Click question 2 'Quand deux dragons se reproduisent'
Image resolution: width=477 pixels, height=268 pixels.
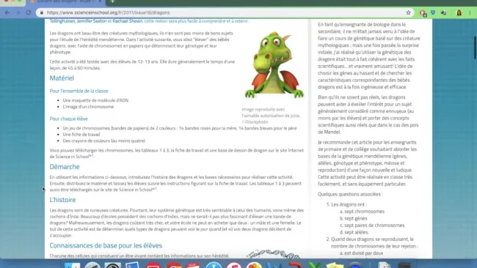(x=374, y=242)
